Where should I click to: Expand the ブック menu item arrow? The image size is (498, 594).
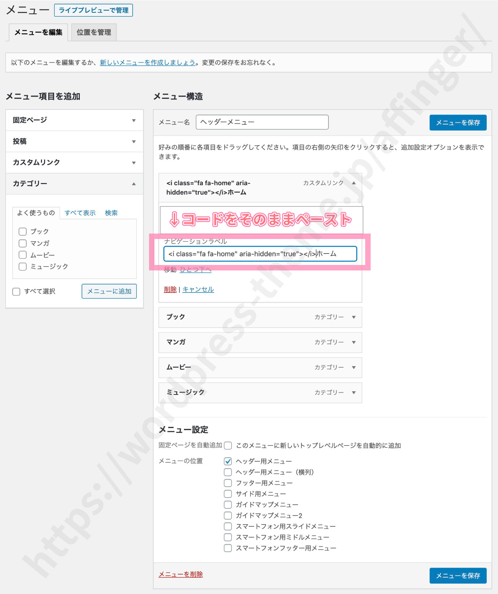pyautogui.click(x=354, y=317)
